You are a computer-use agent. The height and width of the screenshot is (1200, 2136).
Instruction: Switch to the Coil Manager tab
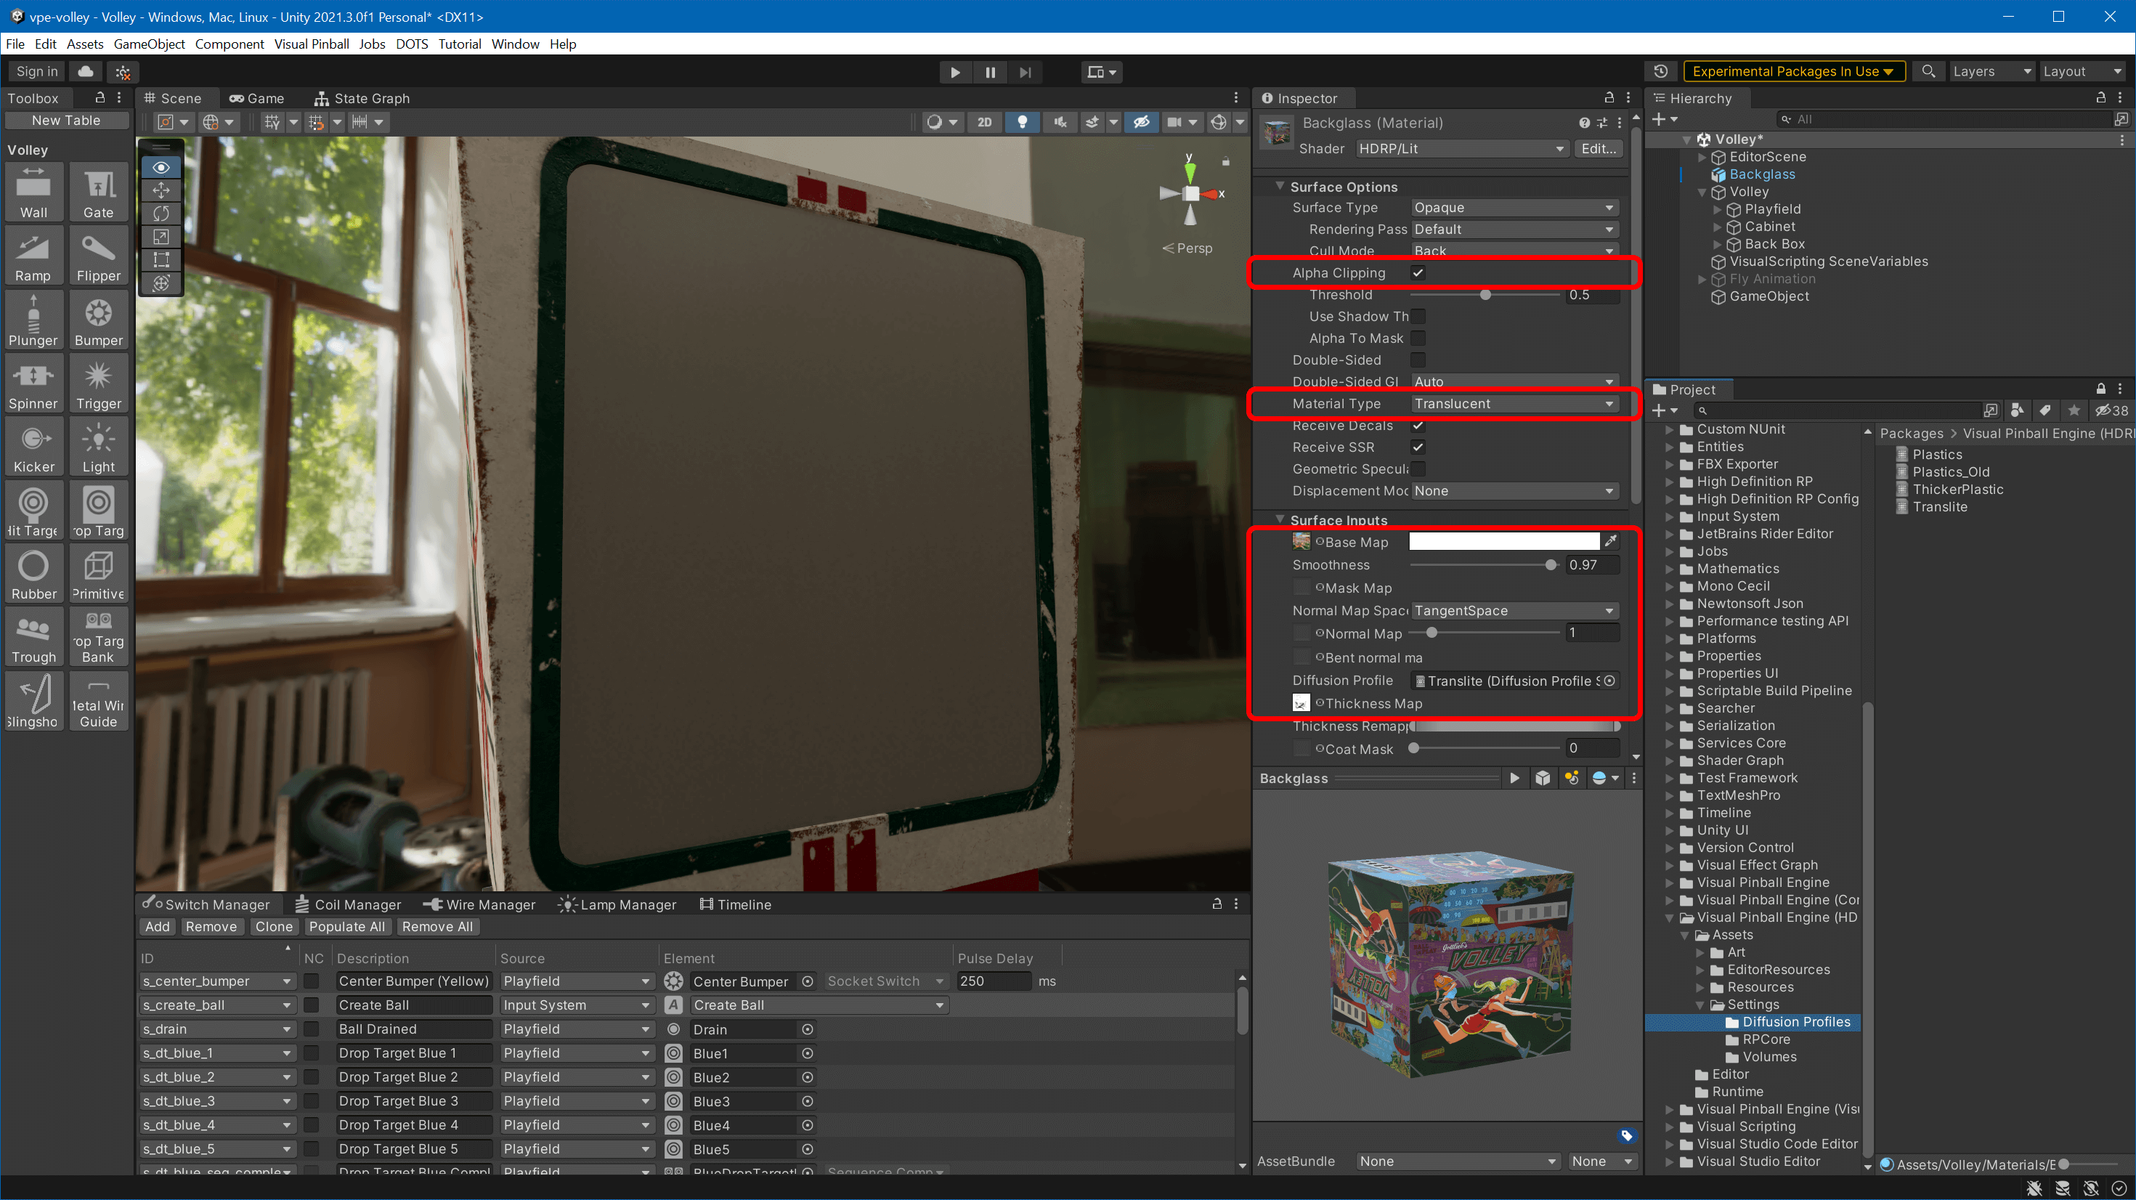349,904
